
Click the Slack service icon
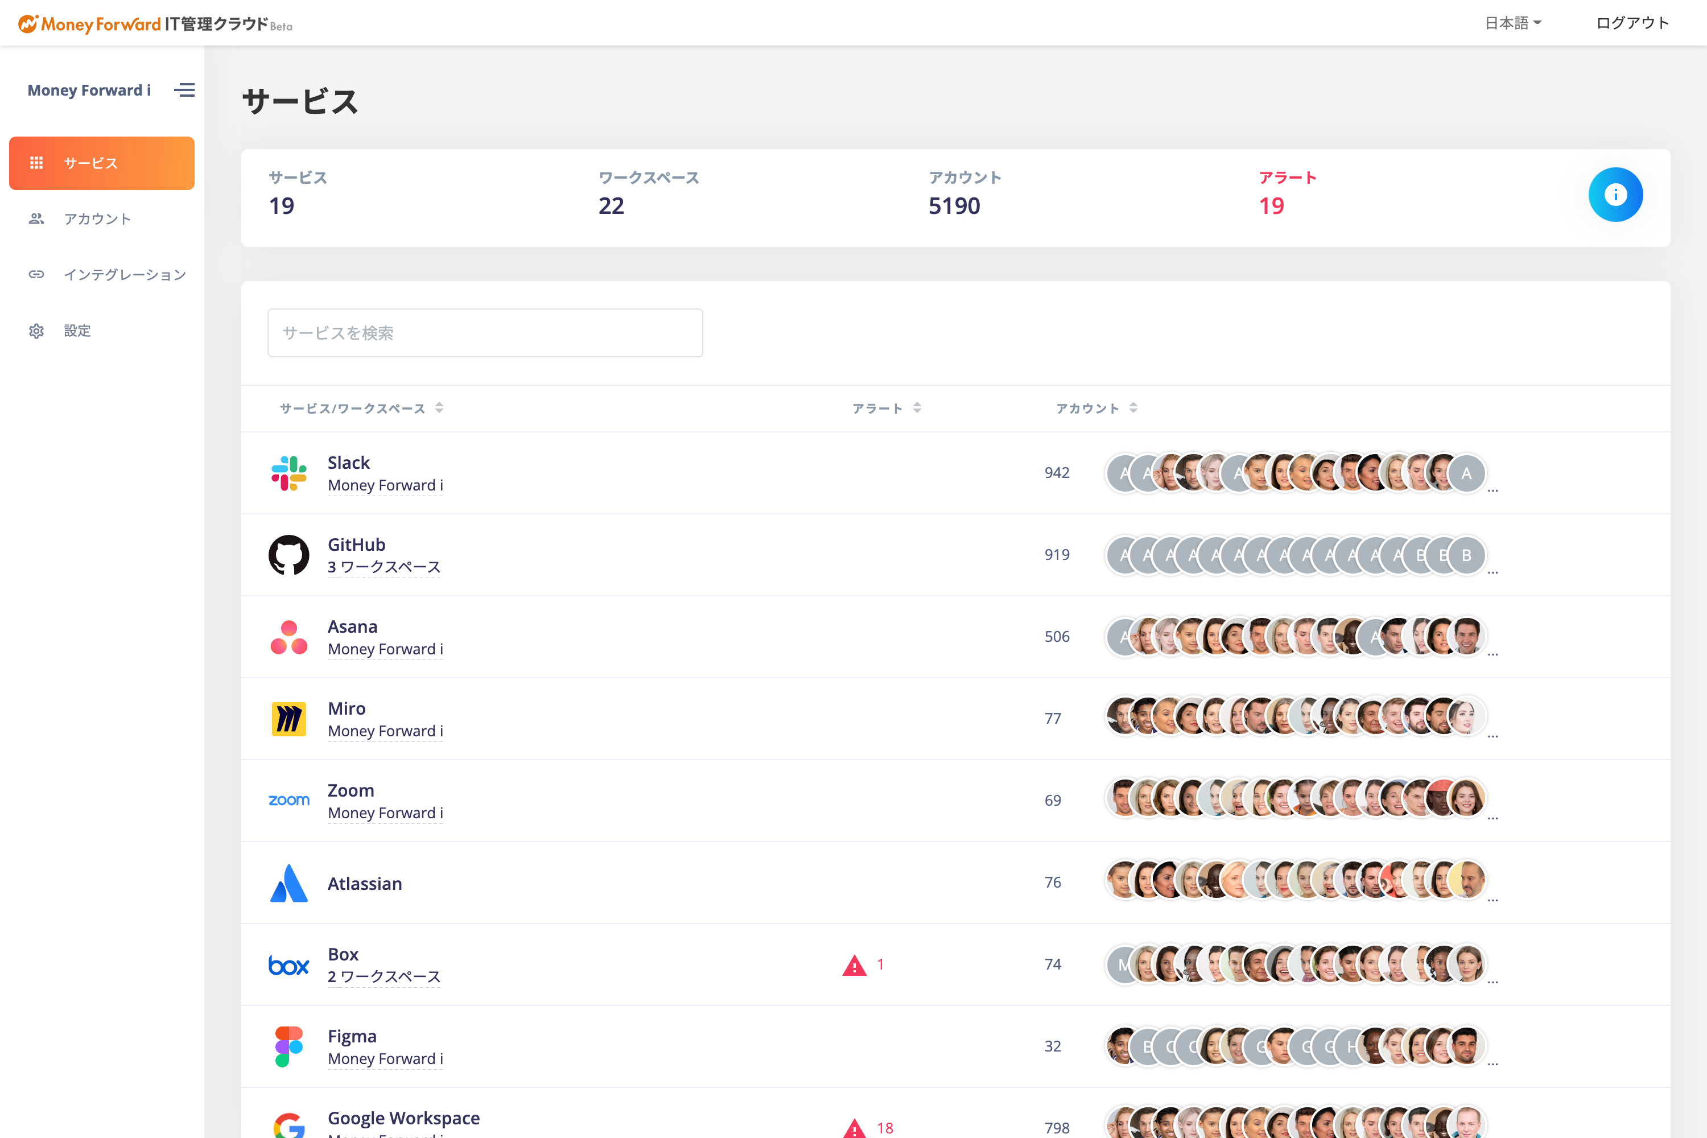pos(290,473)
